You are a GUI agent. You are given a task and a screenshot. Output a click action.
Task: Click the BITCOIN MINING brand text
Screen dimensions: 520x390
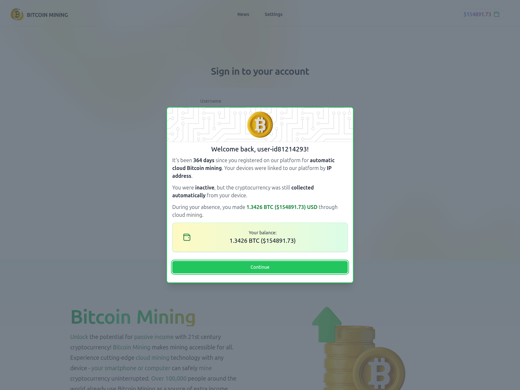(x=47, y=15)
